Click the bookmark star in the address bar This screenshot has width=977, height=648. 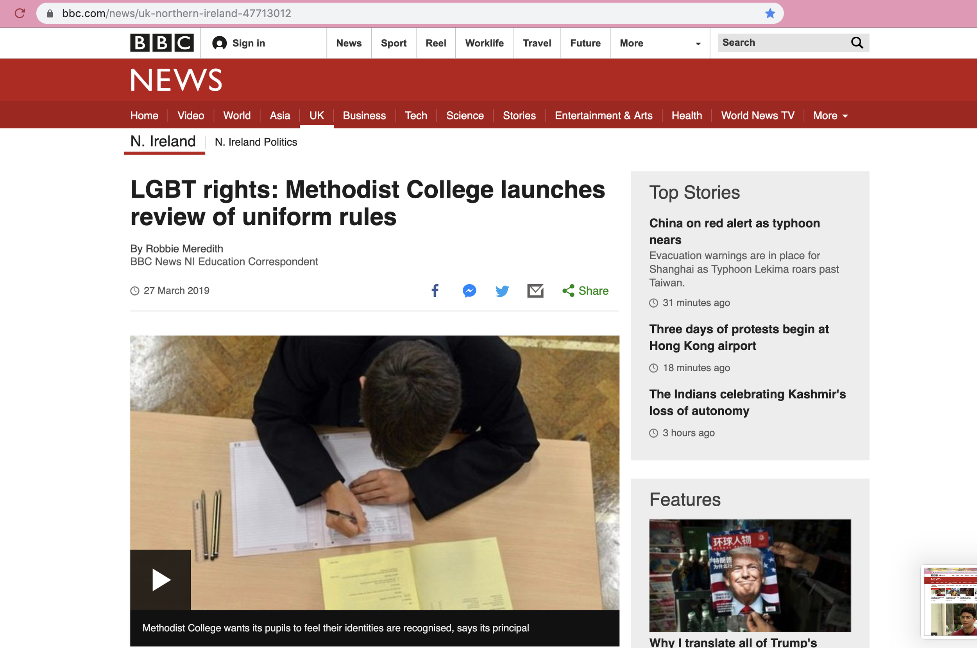coord(770,13)
